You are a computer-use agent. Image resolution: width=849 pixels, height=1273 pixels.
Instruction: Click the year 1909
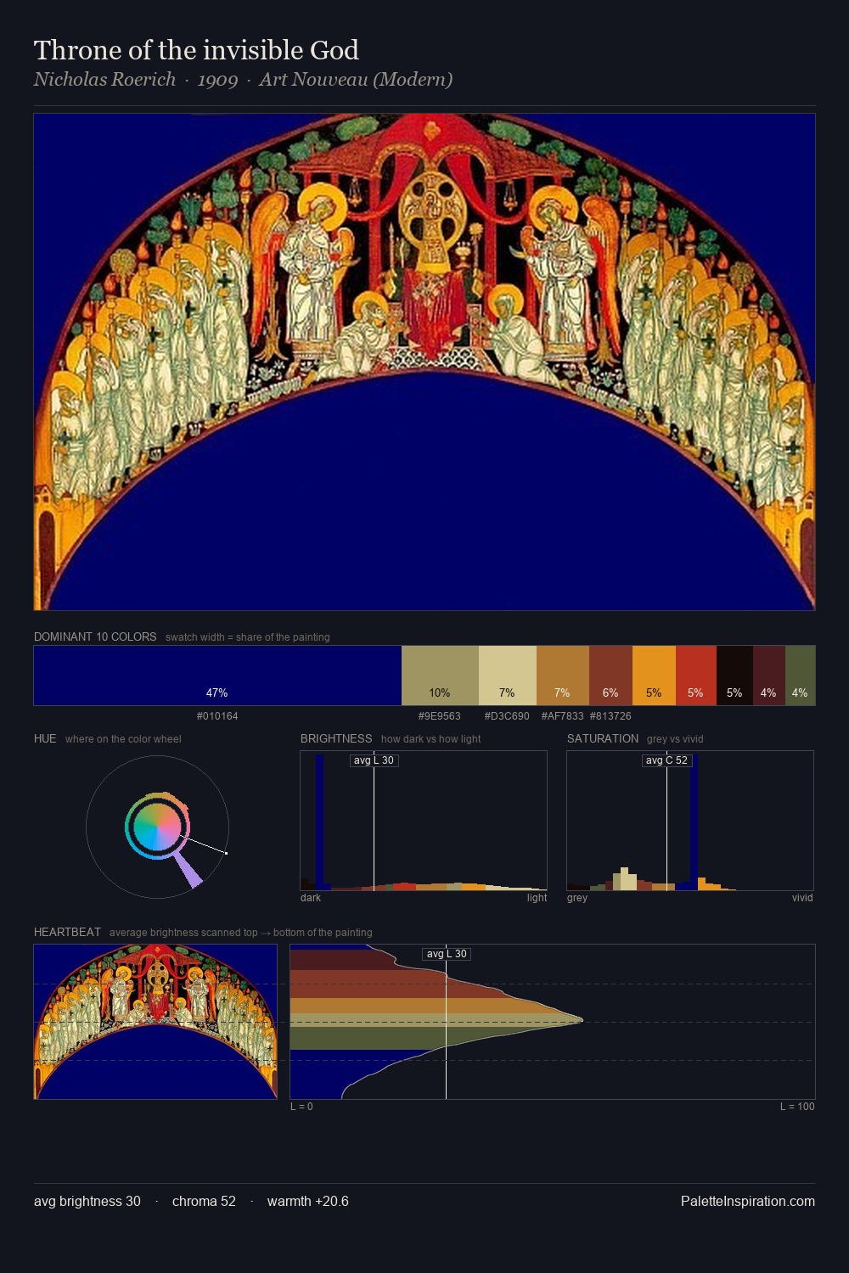(217, 80)
